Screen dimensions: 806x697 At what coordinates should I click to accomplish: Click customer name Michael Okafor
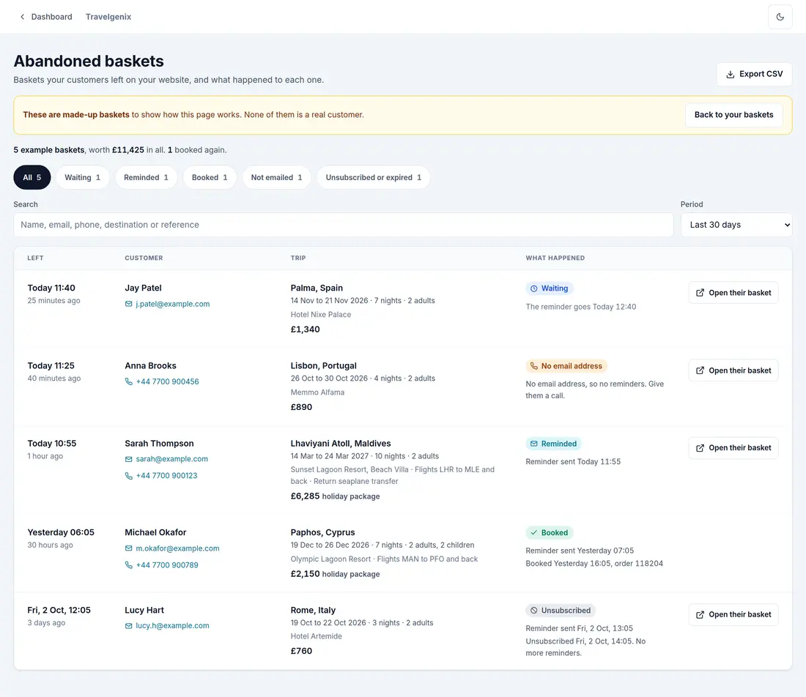155,533
